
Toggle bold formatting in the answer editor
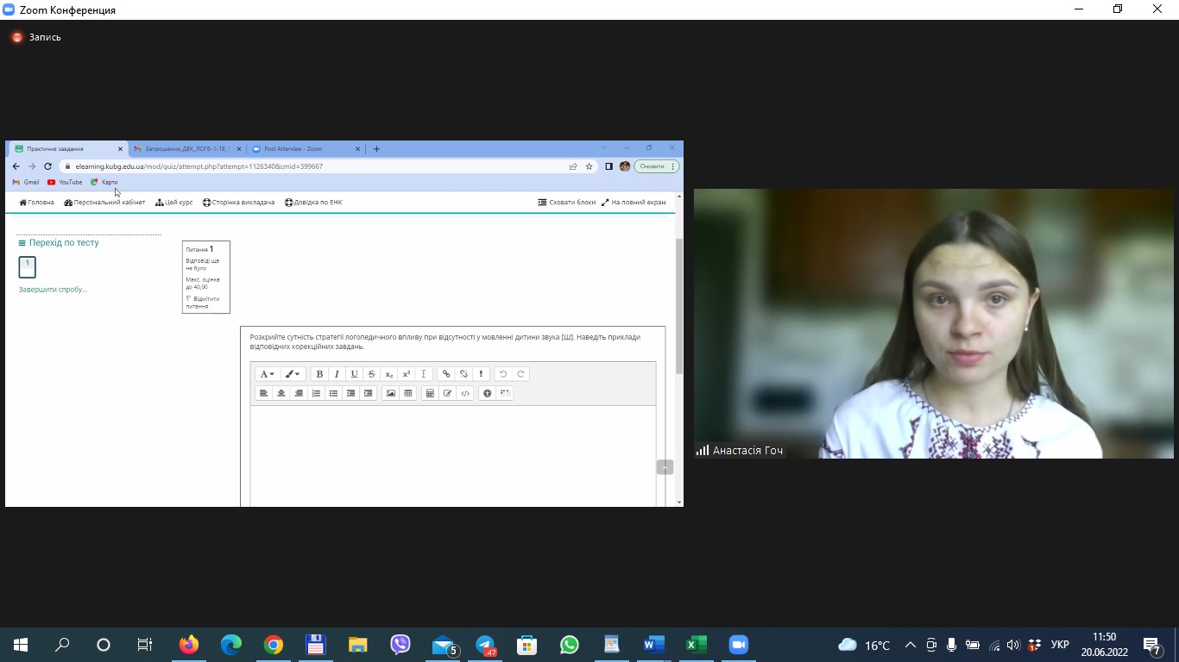(x=319, y=374)
